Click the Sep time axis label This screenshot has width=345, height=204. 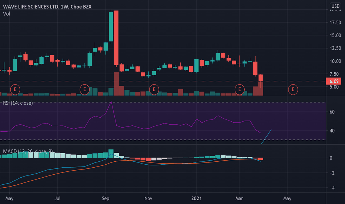pyautogui.click(x=105, y=198)
